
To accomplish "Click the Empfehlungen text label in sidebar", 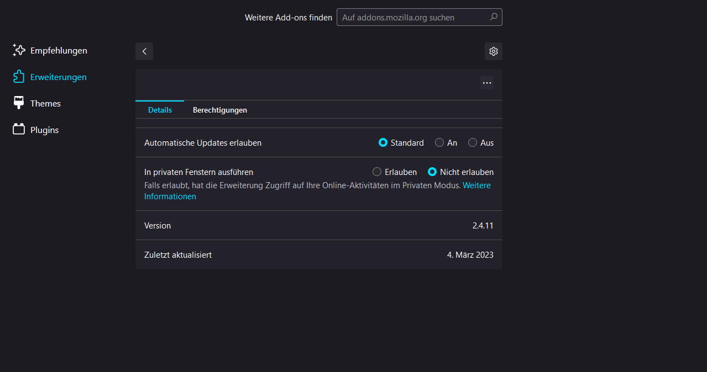I will coord(59,50).
